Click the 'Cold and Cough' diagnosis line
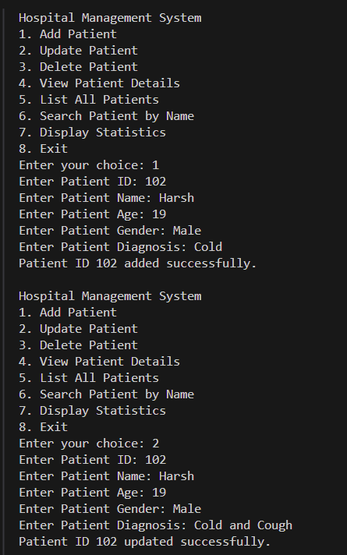Image resolution: width=347 pixels, height=555 pixels. click(155, 525)
